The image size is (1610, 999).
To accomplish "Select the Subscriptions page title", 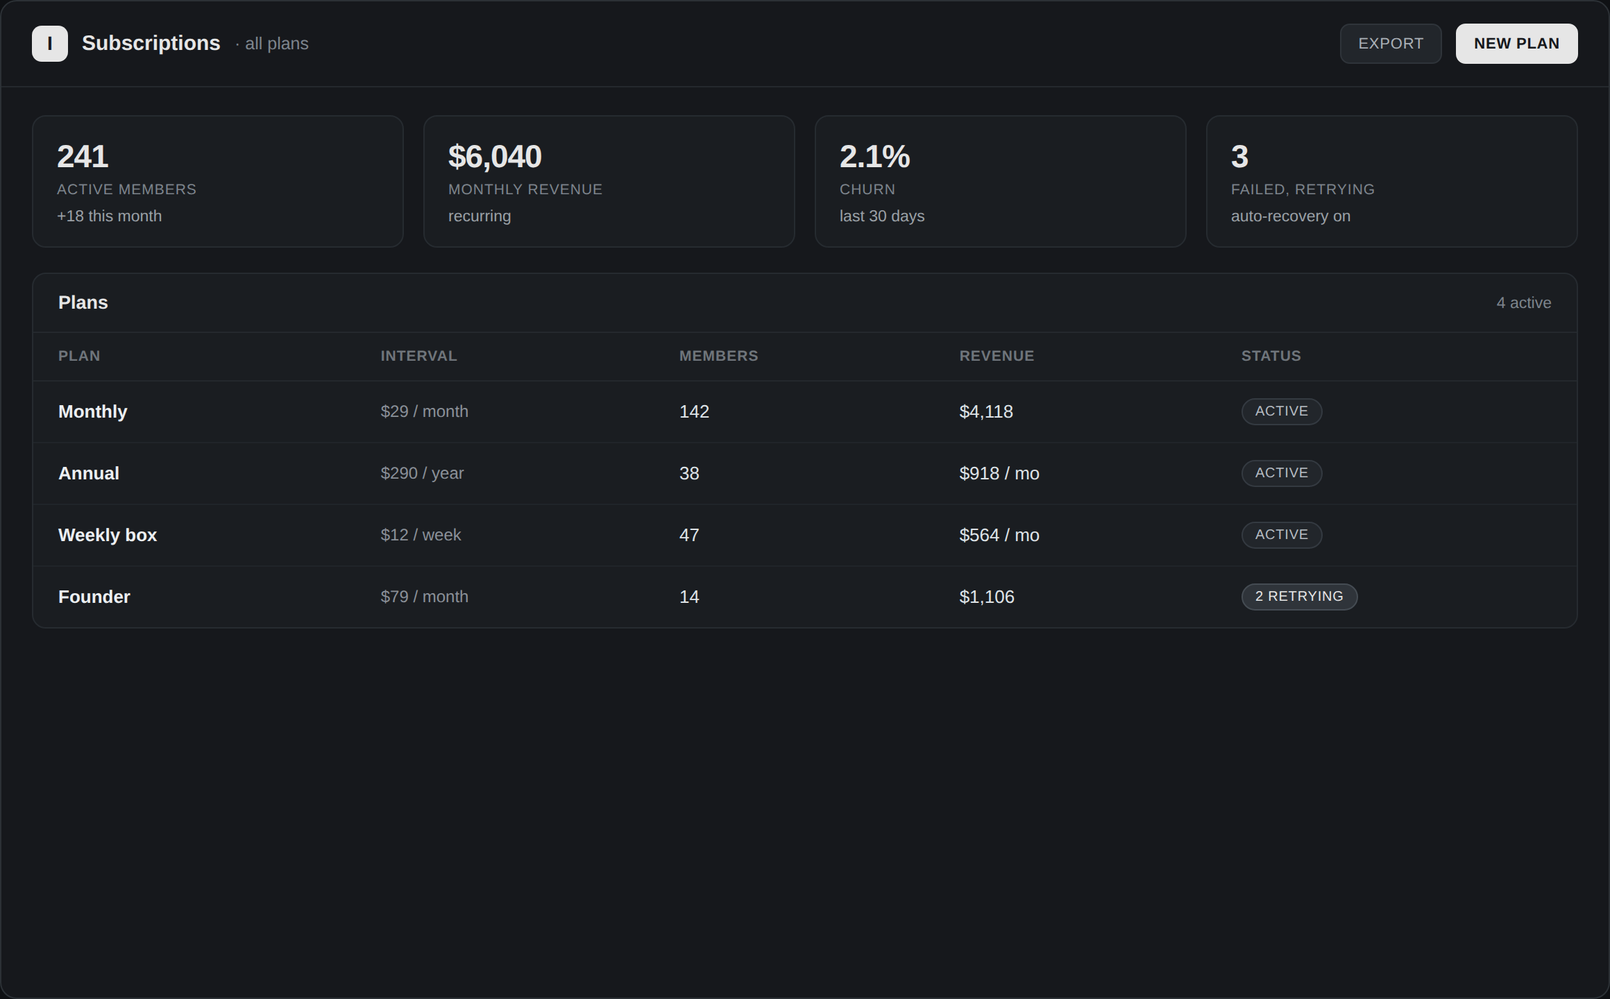I will coord(151,43).
